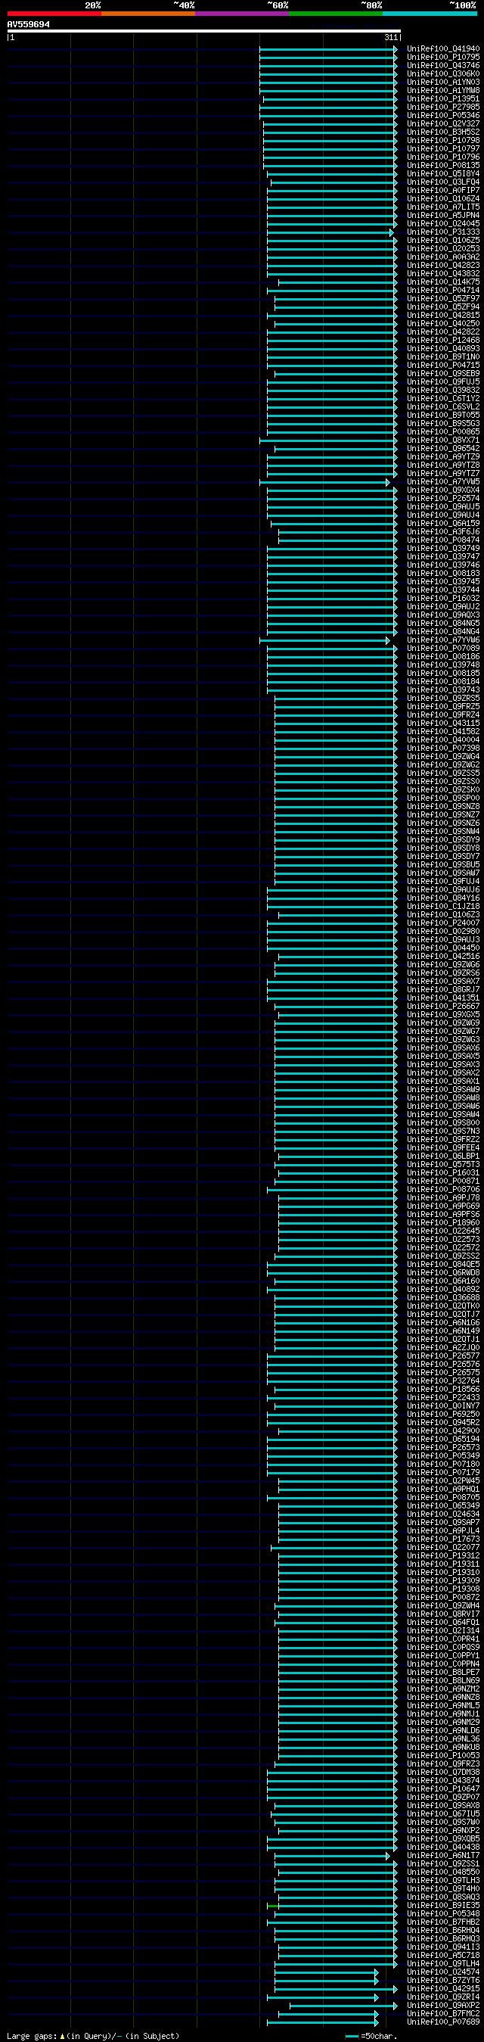Select the UniRef100_P69250 label

(443, 1413)
